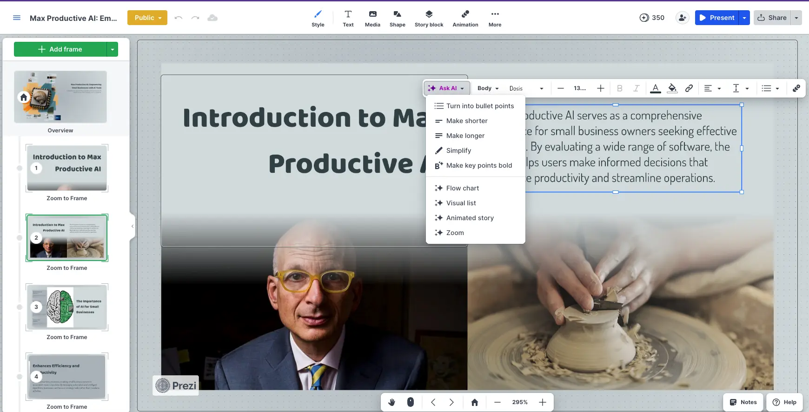Choose Visual list option
The height and width of the screenshot is (412, 809).
(475, 203)
